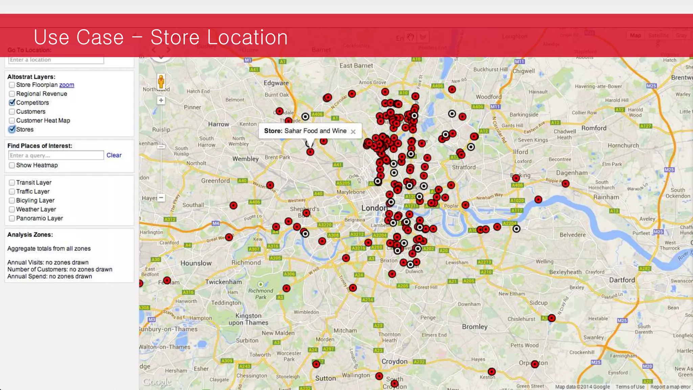Select the red marker near Greenford

pos(270,185)
